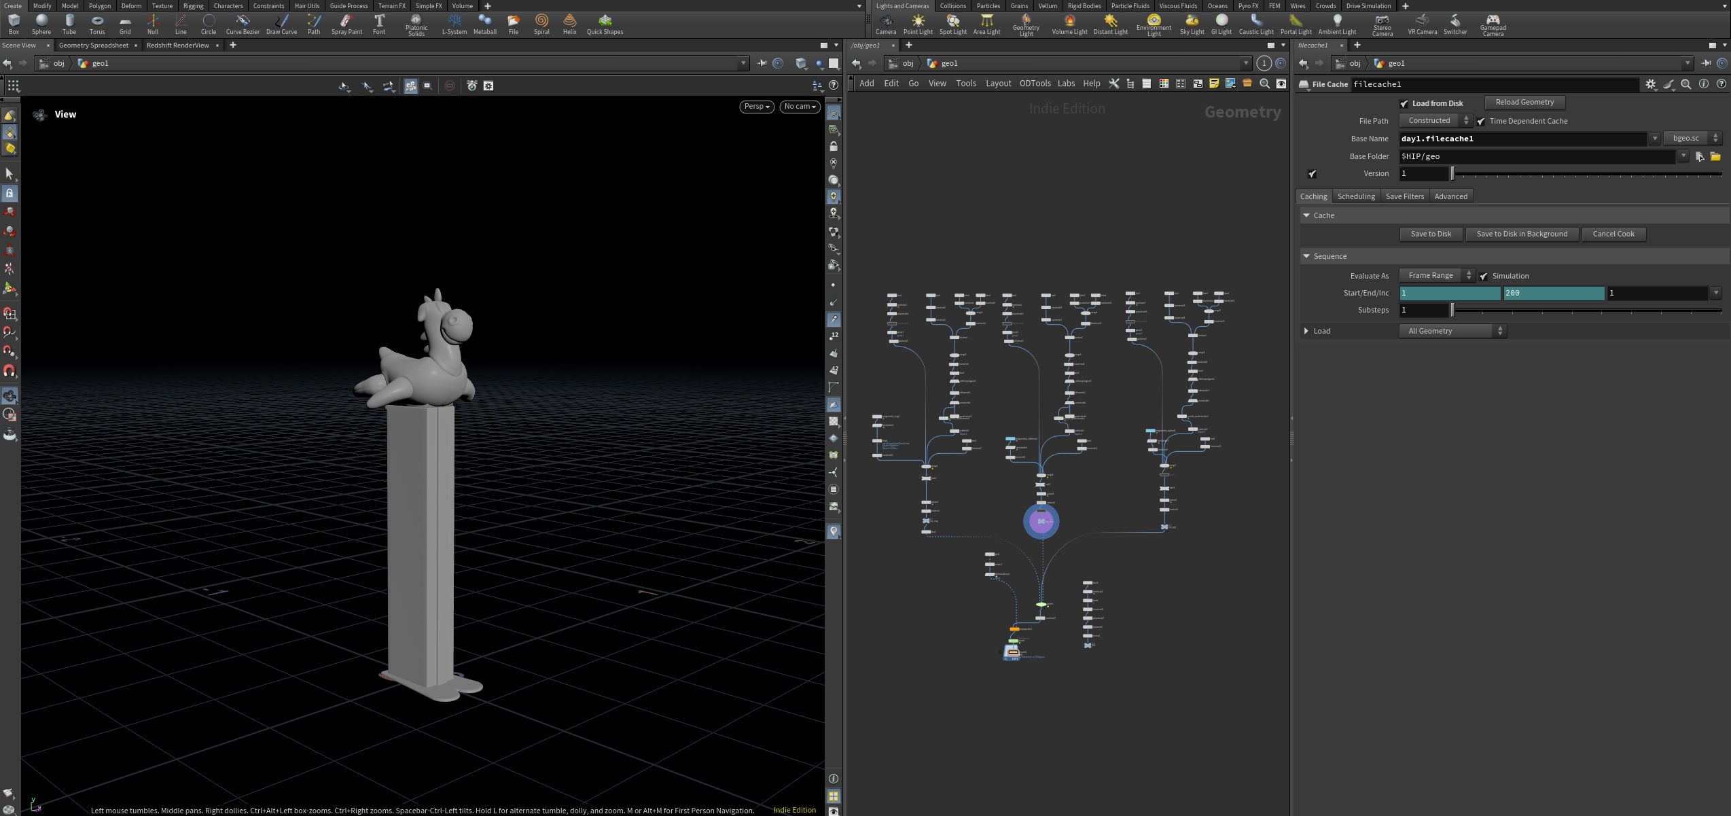
Task: Select the Curve Bezier tool
Action: [x=243, y=24]
